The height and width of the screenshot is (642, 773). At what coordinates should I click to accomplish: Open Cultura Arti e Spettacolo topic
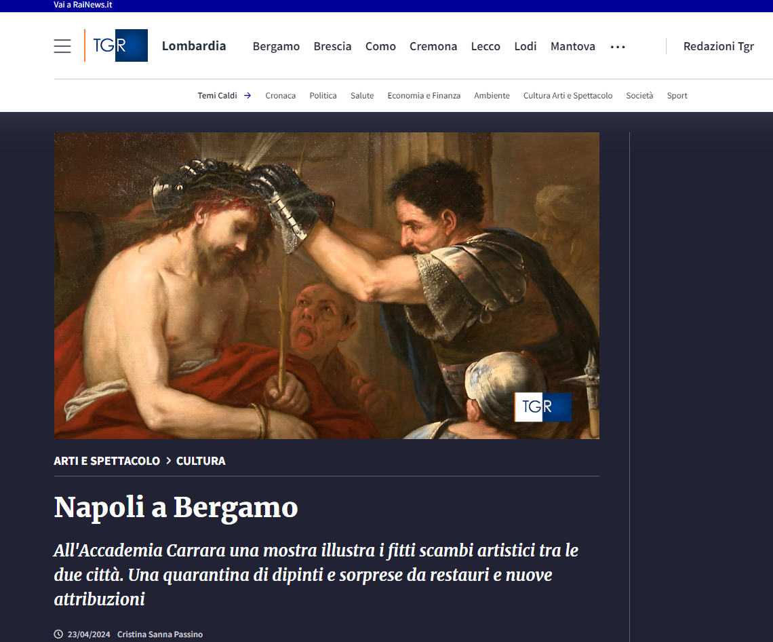tap(568, 95)
